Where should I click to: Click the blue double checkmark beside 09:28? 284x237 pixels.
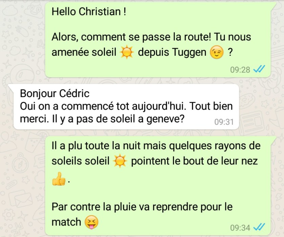(259, 69)
